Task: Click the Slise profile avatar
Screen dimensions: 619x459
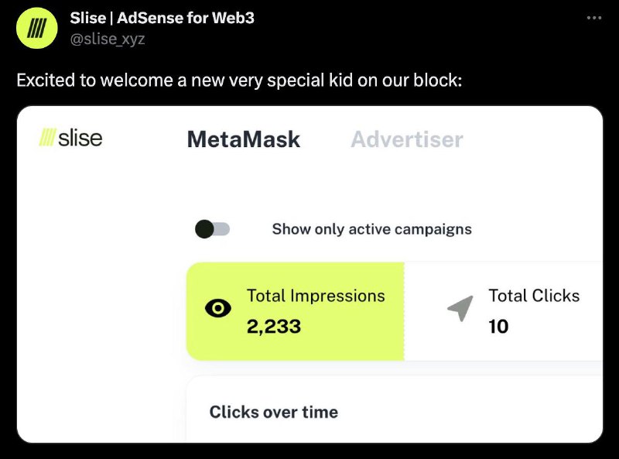Action: point(36,28)
